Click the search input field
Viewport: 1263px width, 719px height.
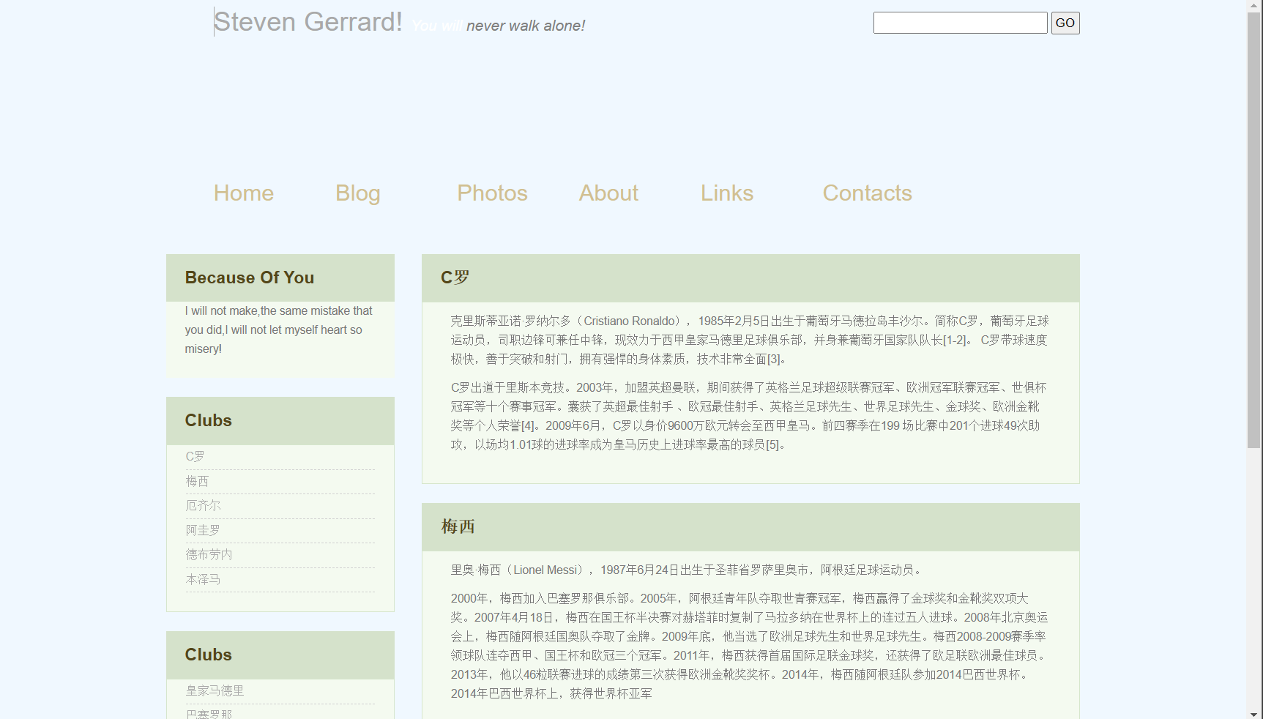[x=960, y=23]
